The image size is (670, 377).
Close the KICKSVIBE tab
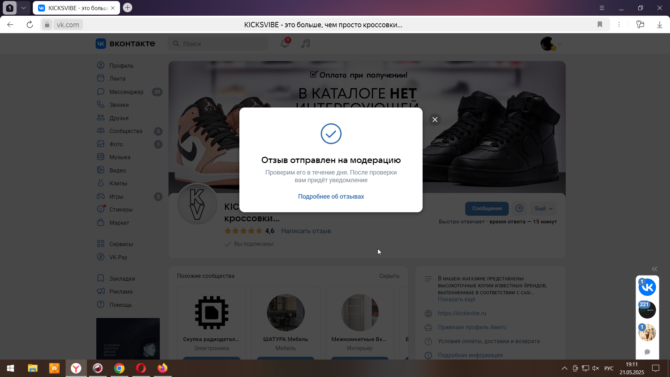113,8
